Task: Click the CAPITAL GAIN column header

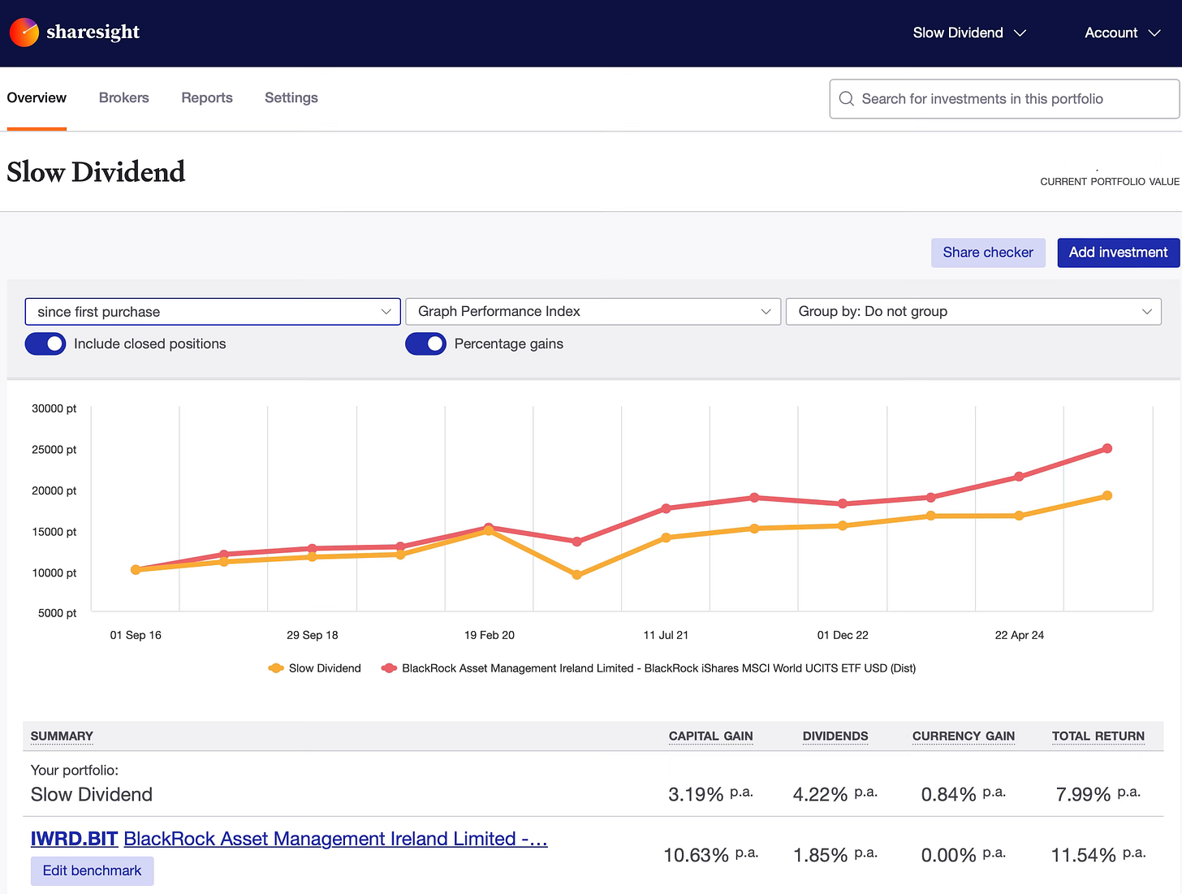Action: (x=711, y=736)
